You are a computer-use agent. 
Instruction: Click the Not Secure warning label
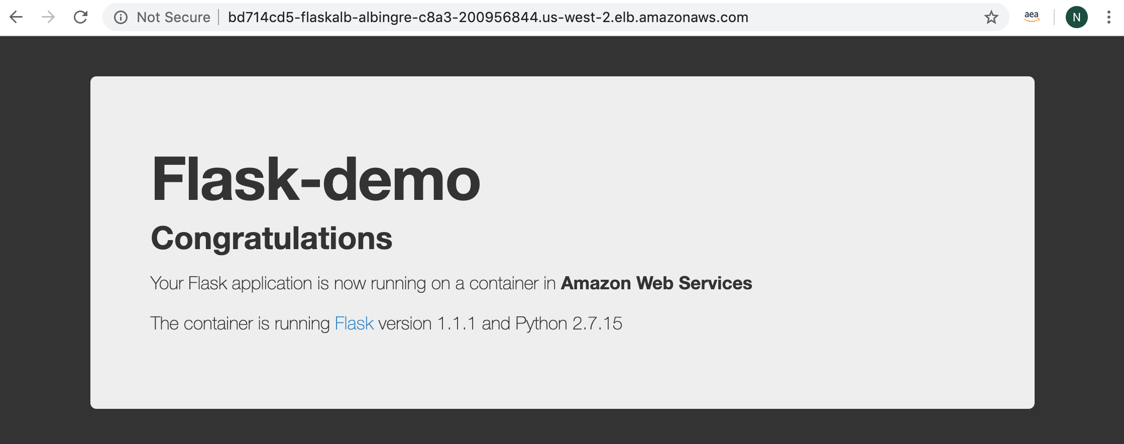(x=173, y=17)
